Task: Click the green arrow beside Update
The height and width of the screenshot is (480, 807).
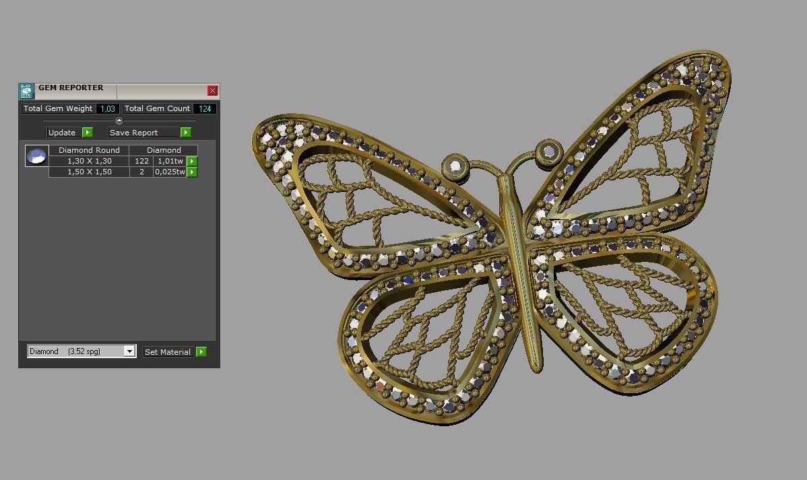Action: (88, 132)
